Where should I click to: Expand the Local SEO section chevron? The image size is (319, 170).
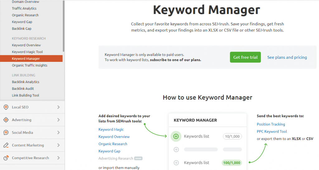tap(58, 107)
